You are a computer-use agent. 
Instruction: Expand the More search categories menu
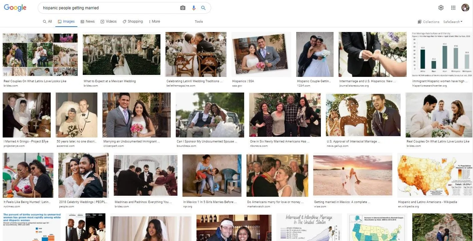154,21
